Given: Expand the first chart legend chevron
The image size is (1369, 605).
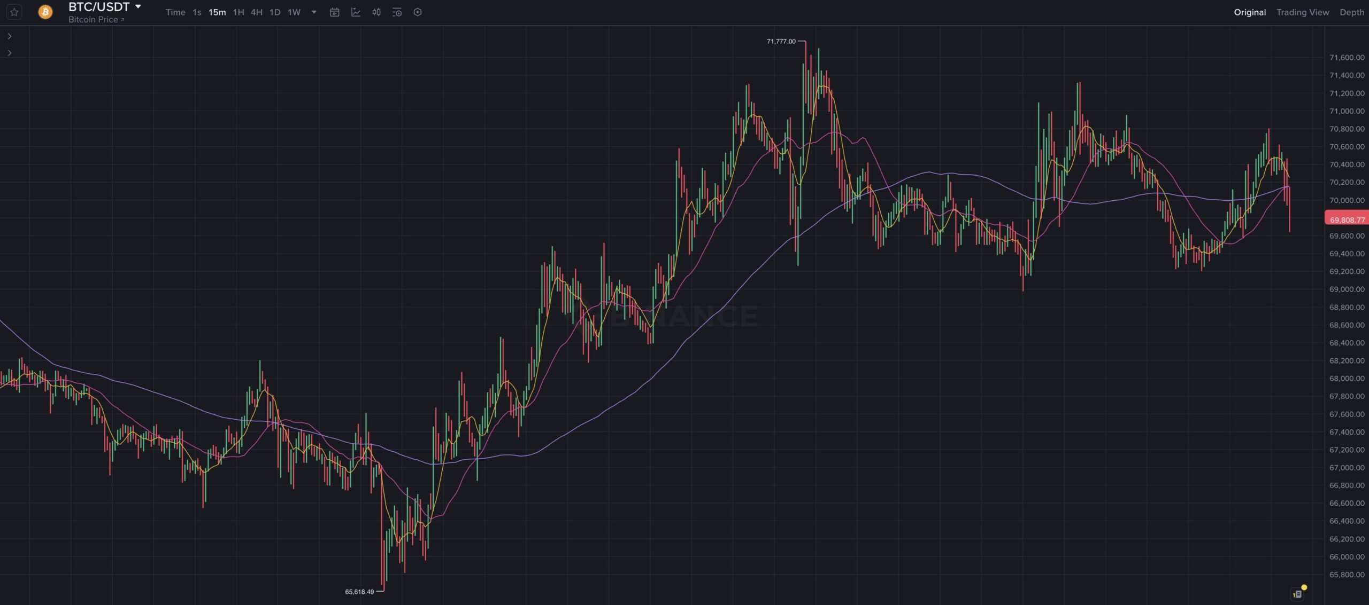Looking at the screenshot, I should click(x=10, y=36).
